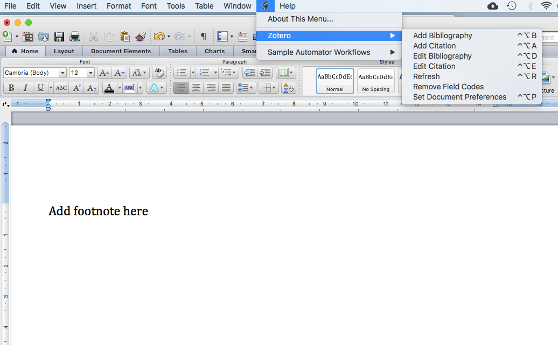Open the Toolbox icon

coord(243,36)
